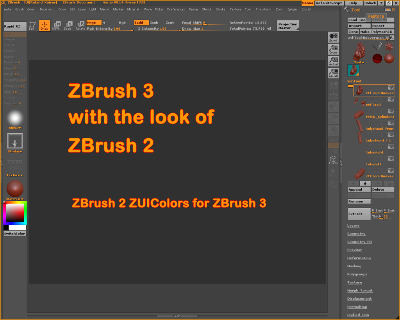
Task: Select the dark red sphere tool
Action: 377,59
